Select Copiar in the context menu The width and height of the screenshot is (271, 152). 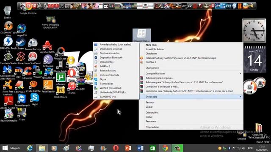(149, 107)
